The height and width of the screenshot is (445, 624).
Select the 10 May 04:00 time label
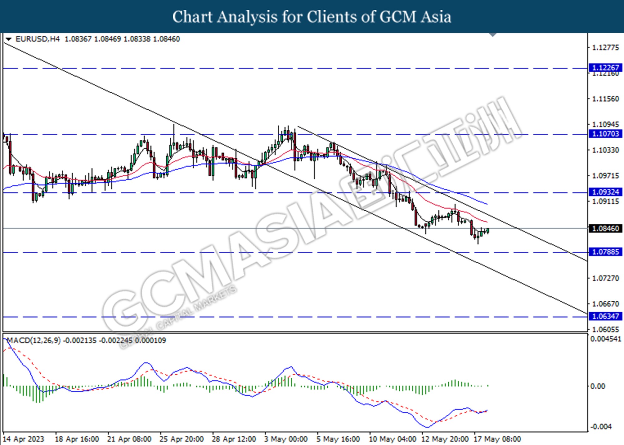click(x=393, y=439)
